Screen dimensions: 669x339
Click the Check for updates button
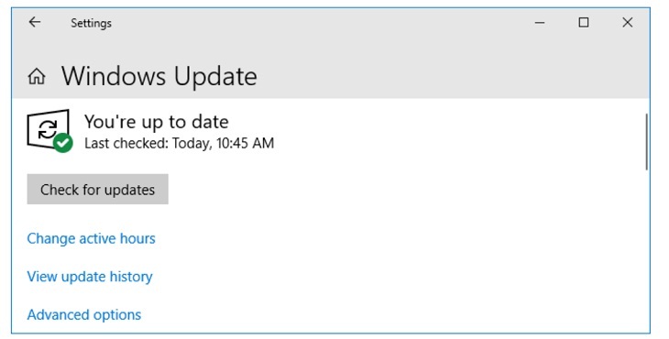[x=98, y=189]
